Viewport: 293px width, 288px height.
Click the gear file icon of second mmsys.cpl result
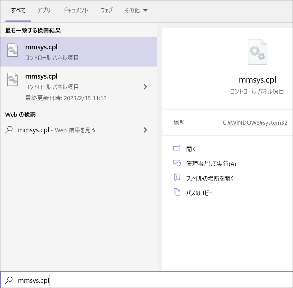point(13,80)
